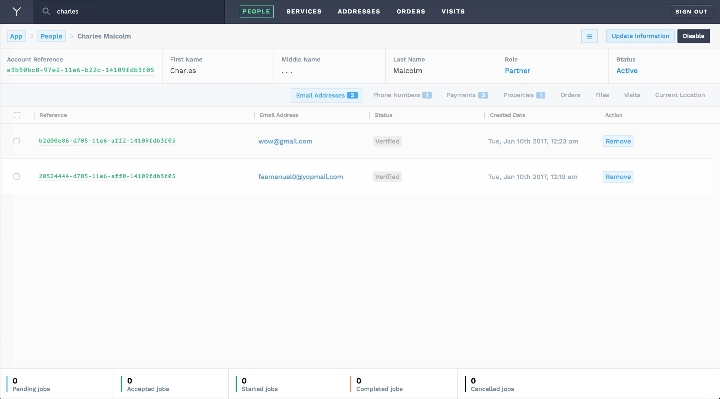The height and width of the screenshot is (399, 720).
Task: Expand the Orders tab section
Action: coord(570,95)
